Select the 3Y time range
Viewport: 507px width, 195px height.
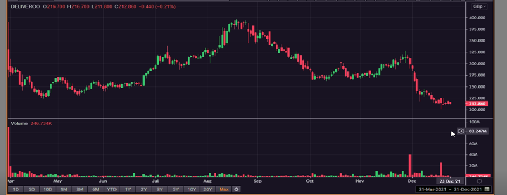160,189
